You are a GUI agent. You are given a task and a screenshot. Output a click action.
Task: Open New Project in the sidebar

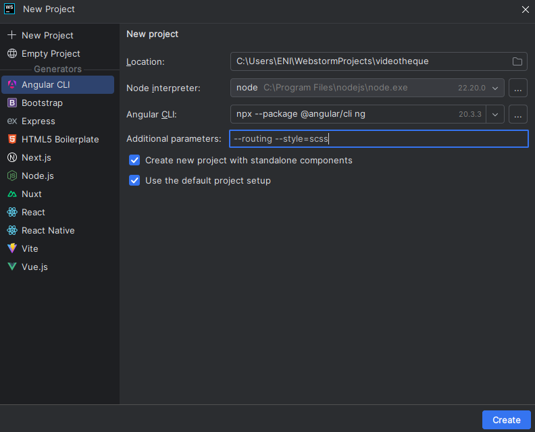pos(47,35)
